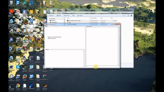Change the view in Explorer toolbar
Viewport: 164px width, 92px height.
[124, 16]
